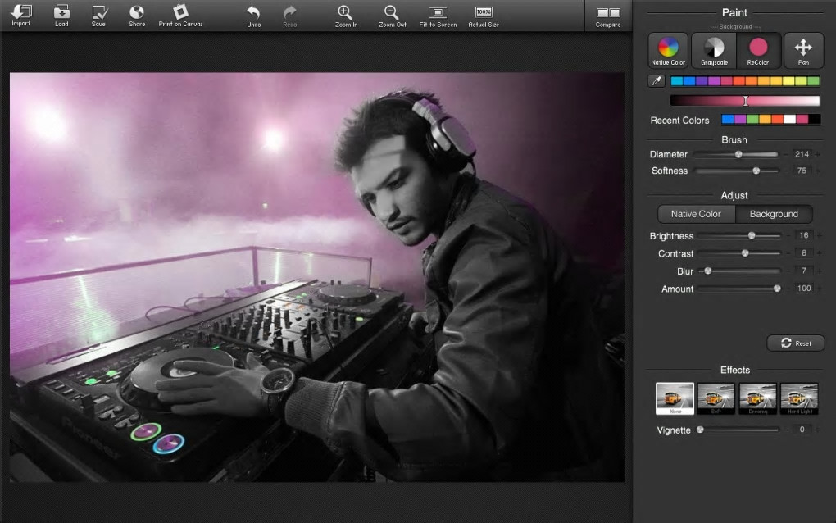This screenshot has width=836, height=523.
Task: Pick a color with the eyedropper tool
Action: tap(656, 81)
